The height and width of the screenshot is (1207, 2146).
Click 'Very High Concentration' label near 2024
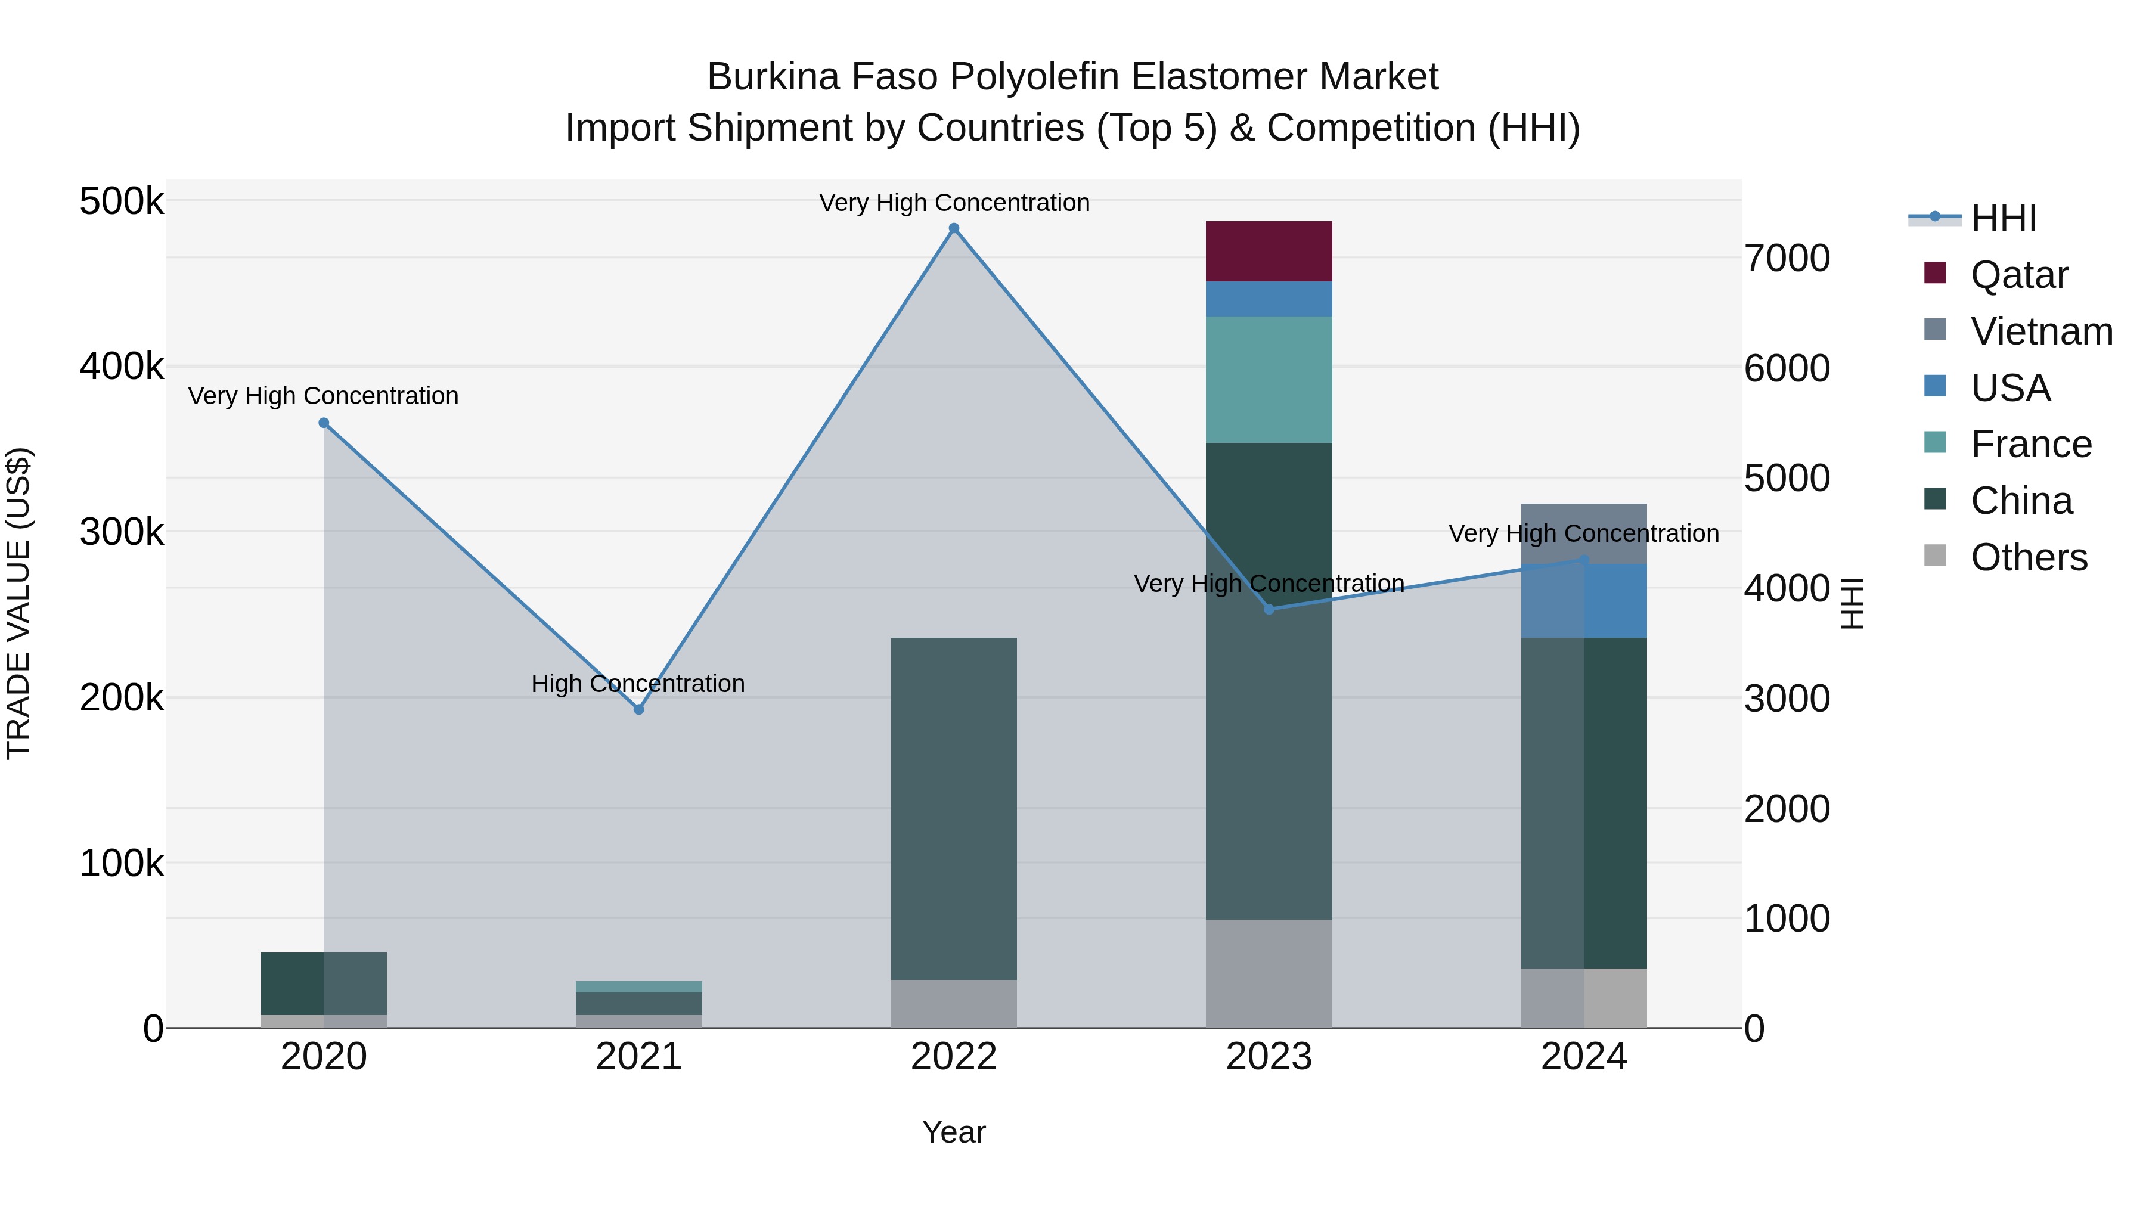point(1584,533)
